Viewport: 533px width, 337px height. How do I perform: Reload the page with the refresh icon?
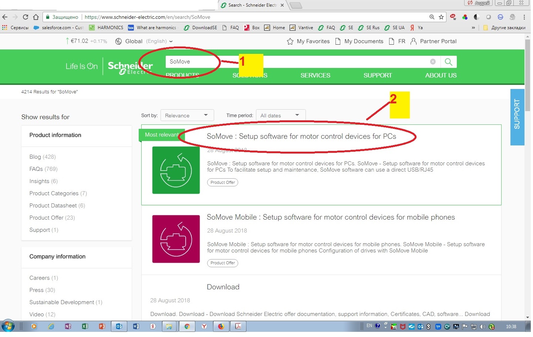pos(26,17)
